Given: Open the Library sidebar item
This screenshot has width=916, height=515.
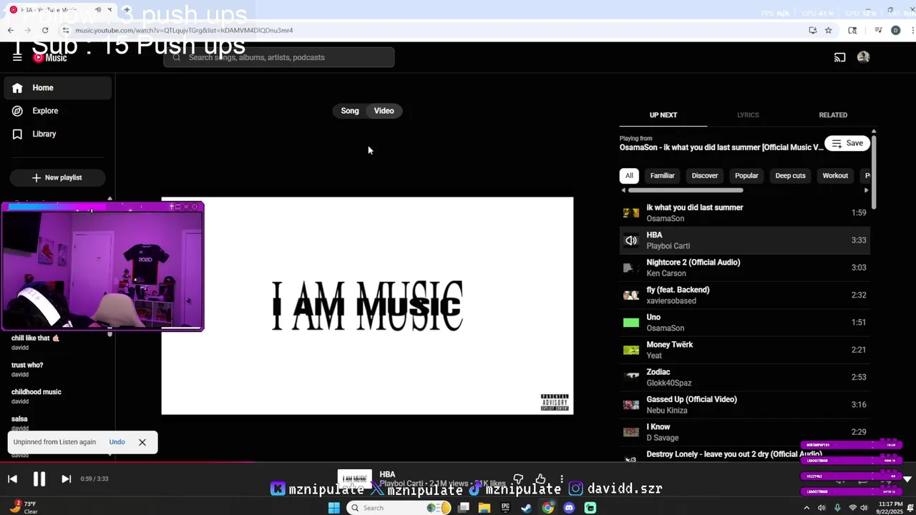Looking at the screenshot, I should (x=57, y=134).
